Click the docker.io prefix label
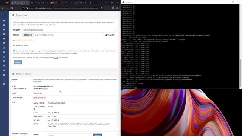Screen dimensions: 242x136 (x=28, y=35)
